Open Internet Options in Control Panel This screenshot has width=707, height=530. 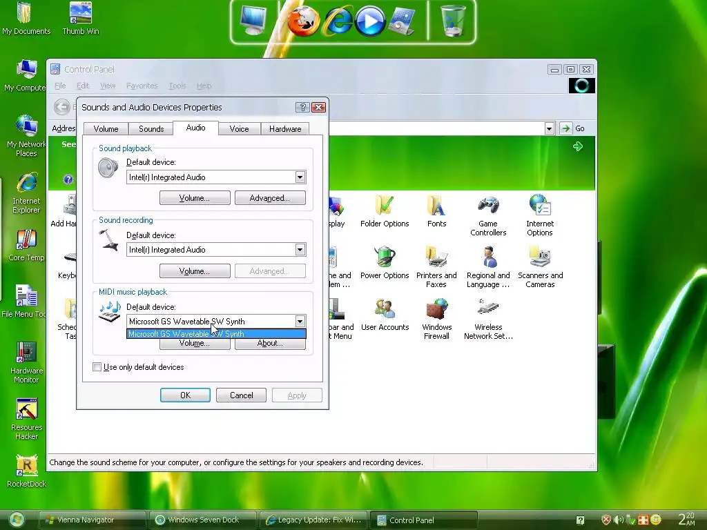click(x=540, y=216)
